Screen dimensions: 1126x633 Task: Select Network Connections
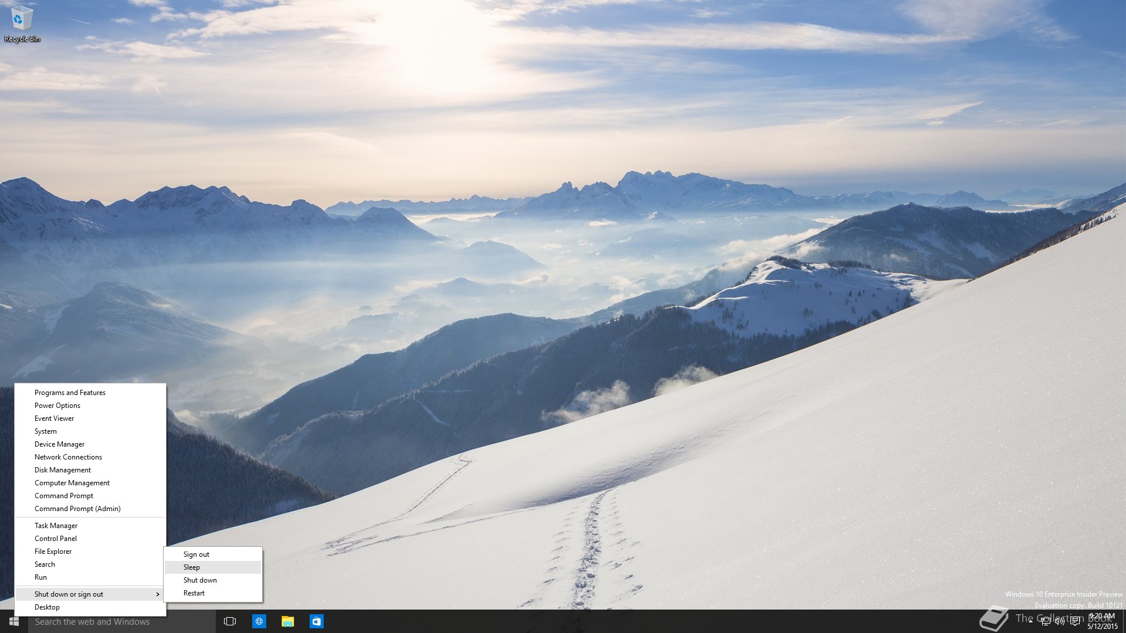click(90, 457)
